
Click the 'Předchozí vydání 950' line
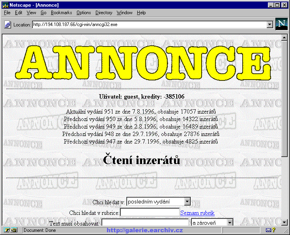(141, 119)
